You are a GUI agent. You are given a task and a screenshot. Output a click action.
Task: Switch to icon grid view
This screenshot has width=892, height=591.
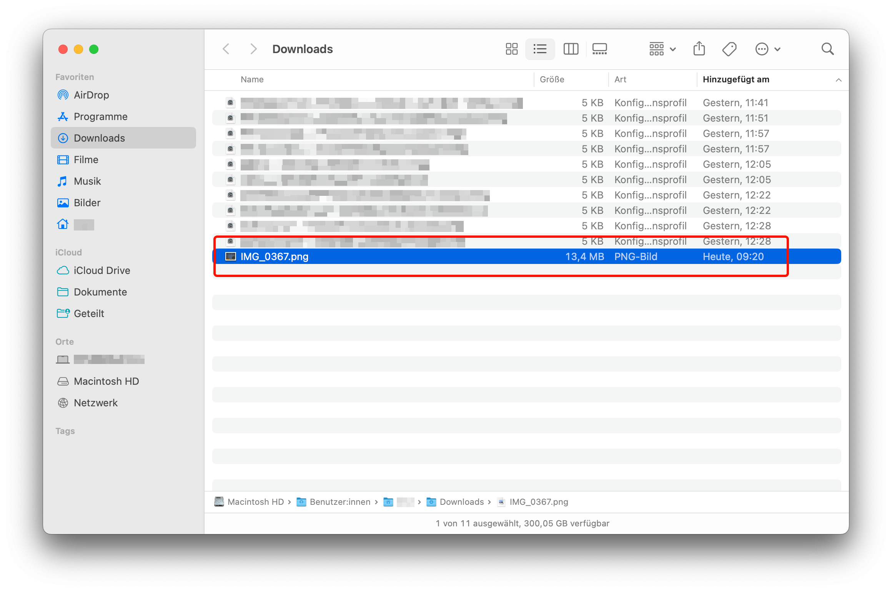pyautogui.click(x=511, y=49)
